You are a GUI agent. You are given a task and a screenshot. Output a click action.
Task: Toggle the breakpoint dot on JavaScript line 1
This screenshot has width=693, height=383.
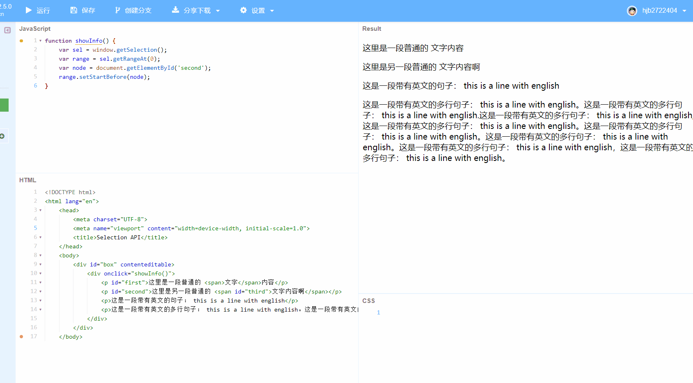point(21,41)
